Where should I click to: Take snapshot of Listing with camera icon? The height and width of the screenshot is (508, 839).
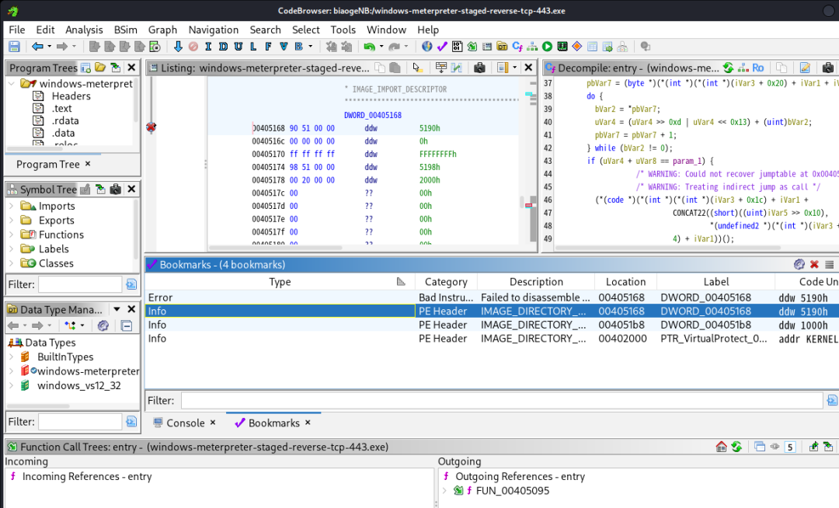point(479,68)
